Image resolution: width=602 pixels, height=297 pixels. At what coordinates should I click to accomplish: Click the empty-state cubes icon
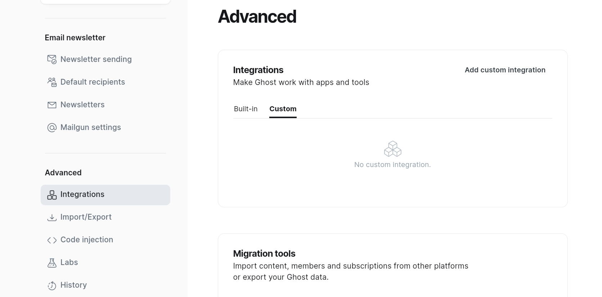[392, 149]
